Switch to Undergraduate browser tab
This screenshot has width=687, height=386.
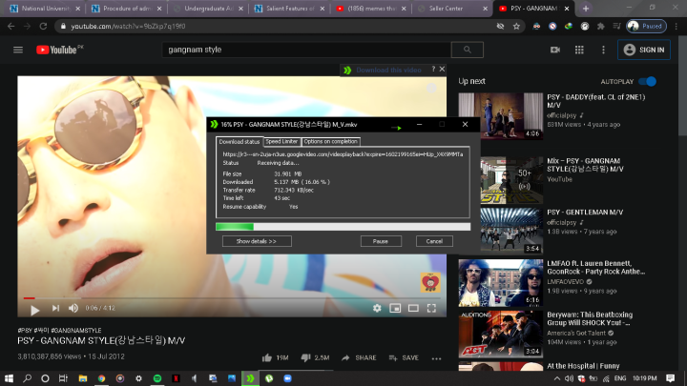pos(208,9)
